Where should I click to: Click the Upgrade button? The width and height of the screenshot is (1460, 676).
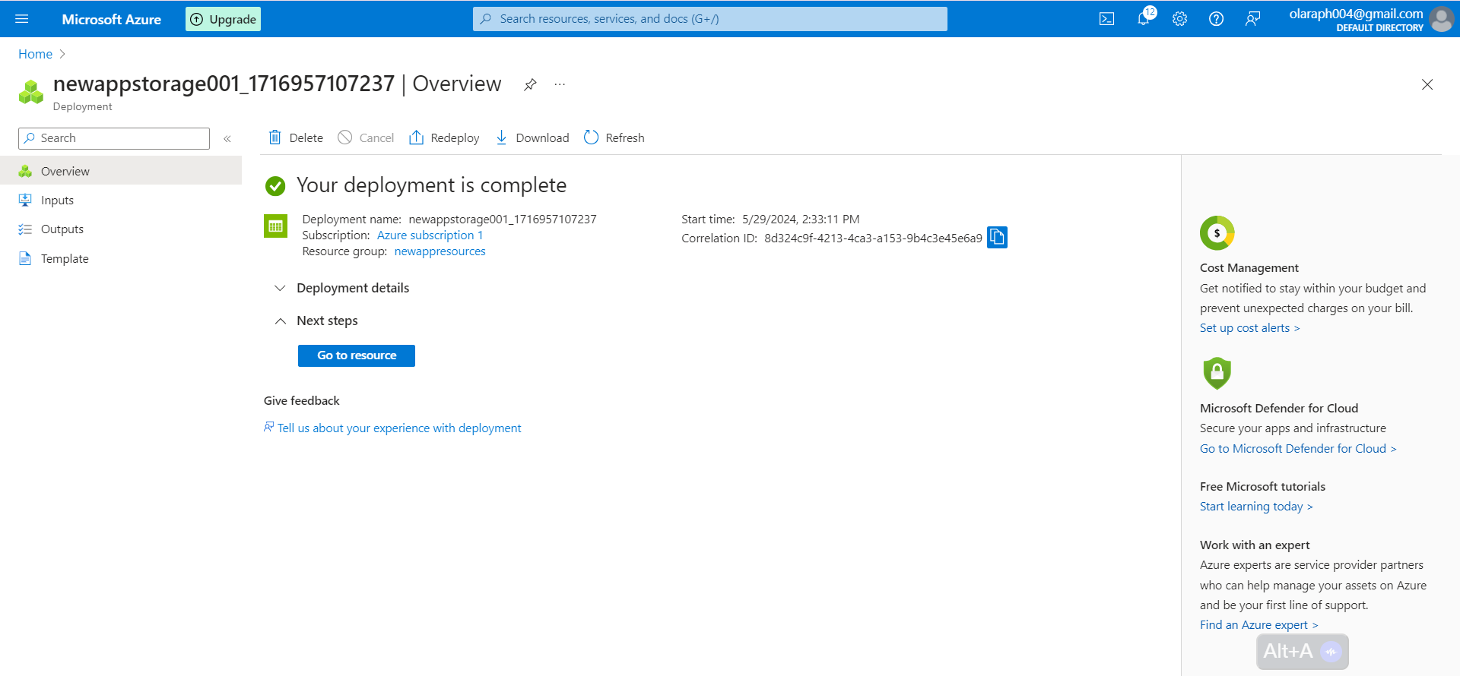[223, 19]
